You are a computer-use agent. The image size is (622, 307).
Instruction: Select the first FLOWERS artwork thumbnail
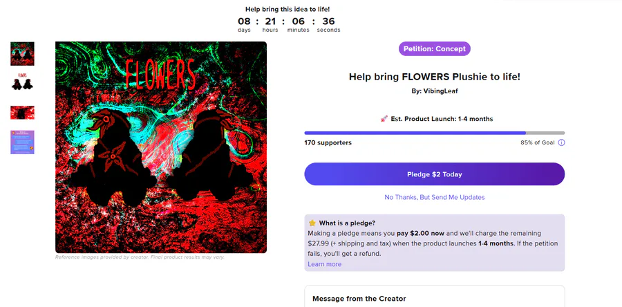tap(22, 53)
